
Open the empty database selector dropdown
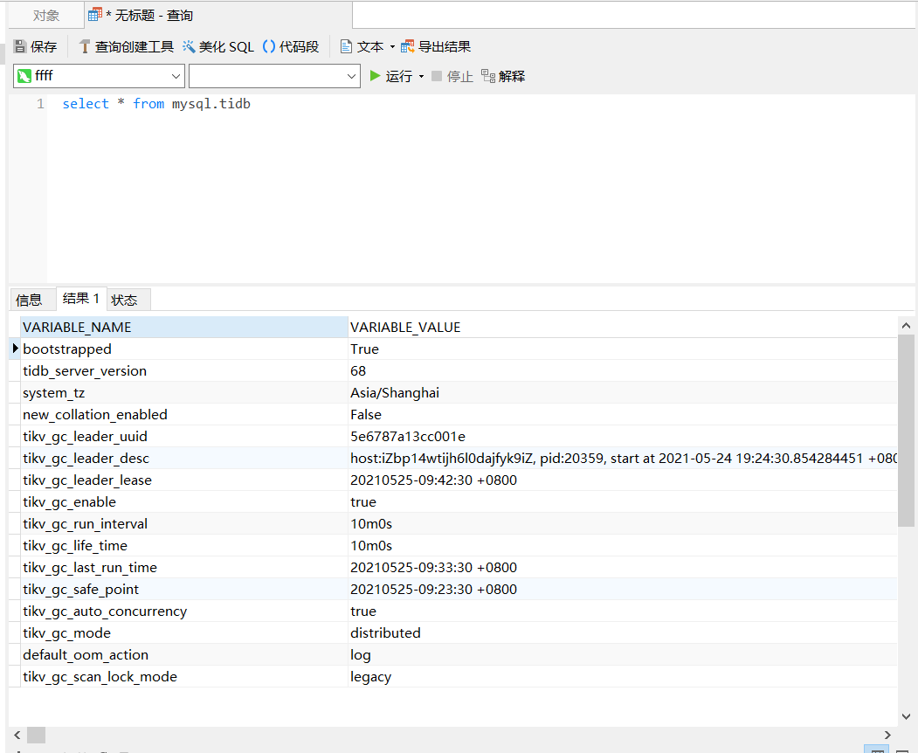[351, 77]
